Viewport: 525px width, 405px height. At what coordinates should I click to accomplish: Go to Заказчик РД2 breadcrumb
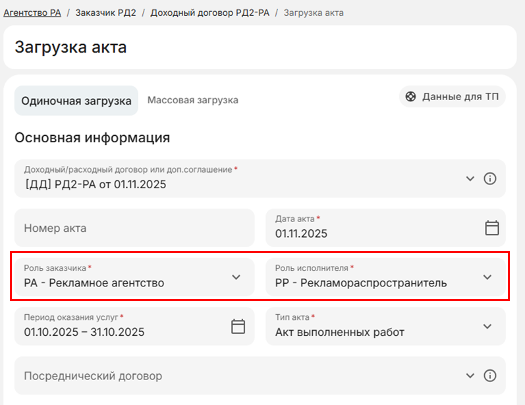pos(105,13)
